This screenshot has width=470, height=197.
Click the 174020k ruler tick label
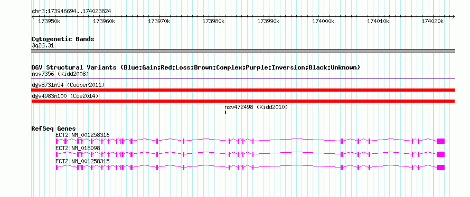coord(433,21)
